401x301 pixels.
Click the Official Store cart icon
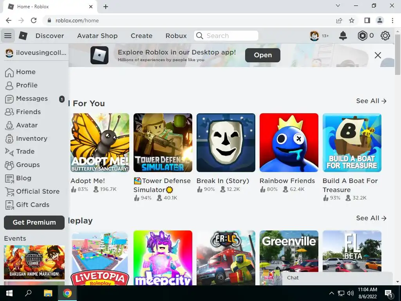9,192
